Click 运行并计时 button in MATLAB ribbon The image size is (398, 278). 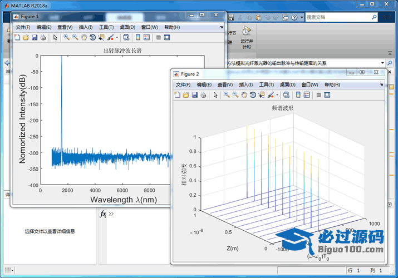tap(247, 37)
